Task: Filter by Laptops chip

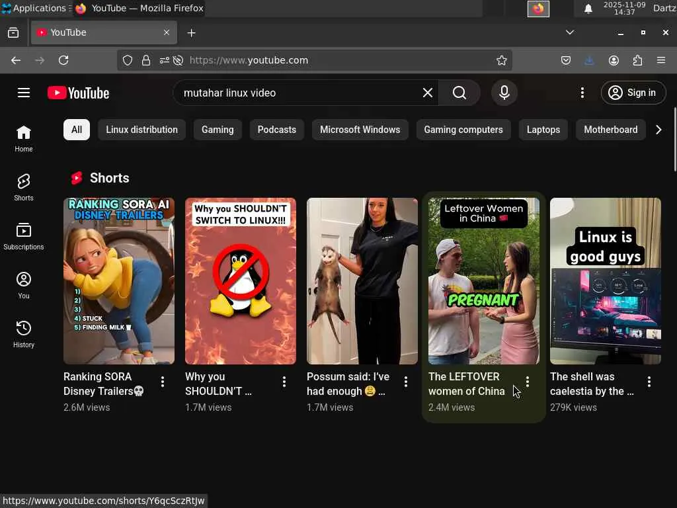Action: (x=543, y=130)
